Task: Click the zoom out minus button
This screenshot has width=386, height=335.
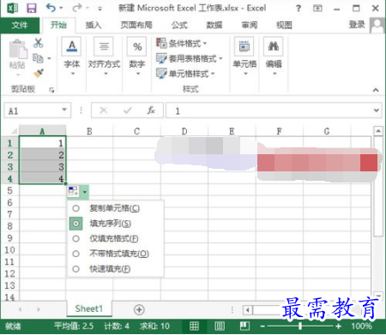Action: click(262, 326)
